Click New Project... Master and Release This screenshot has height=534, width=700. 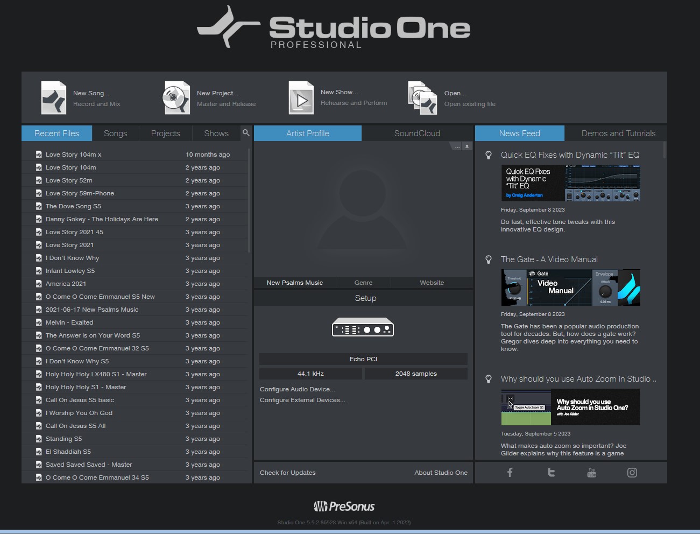pyautogui.click(x=226, y=99)
